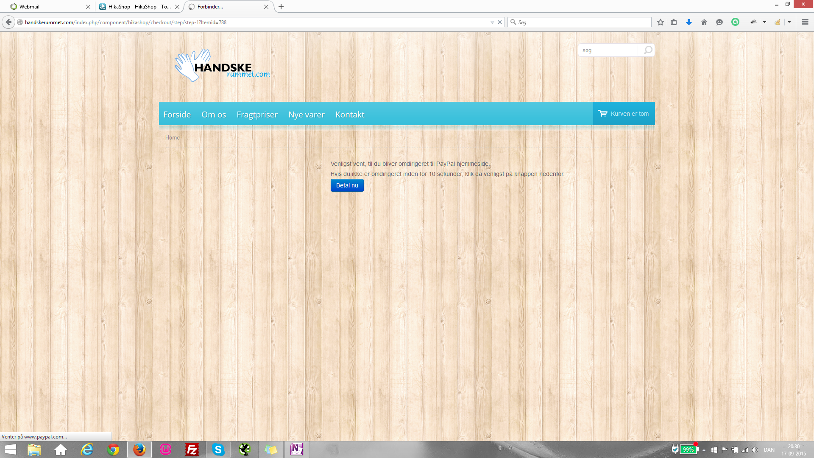Open the Firefox hamburger menu
814x458 pixels.
pos(805,22)
